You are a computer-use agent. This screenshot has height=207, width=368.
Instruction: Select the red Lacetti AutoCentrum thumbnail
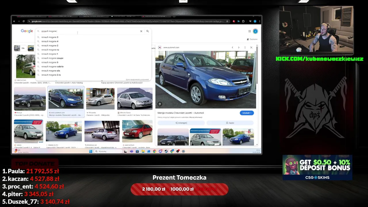pyautogui.click(x=137, y=131)
